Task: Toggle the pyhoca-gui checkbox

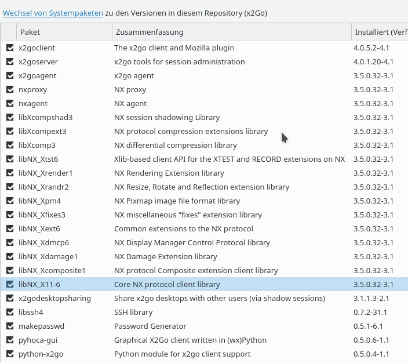Action: tap(10, 340)
